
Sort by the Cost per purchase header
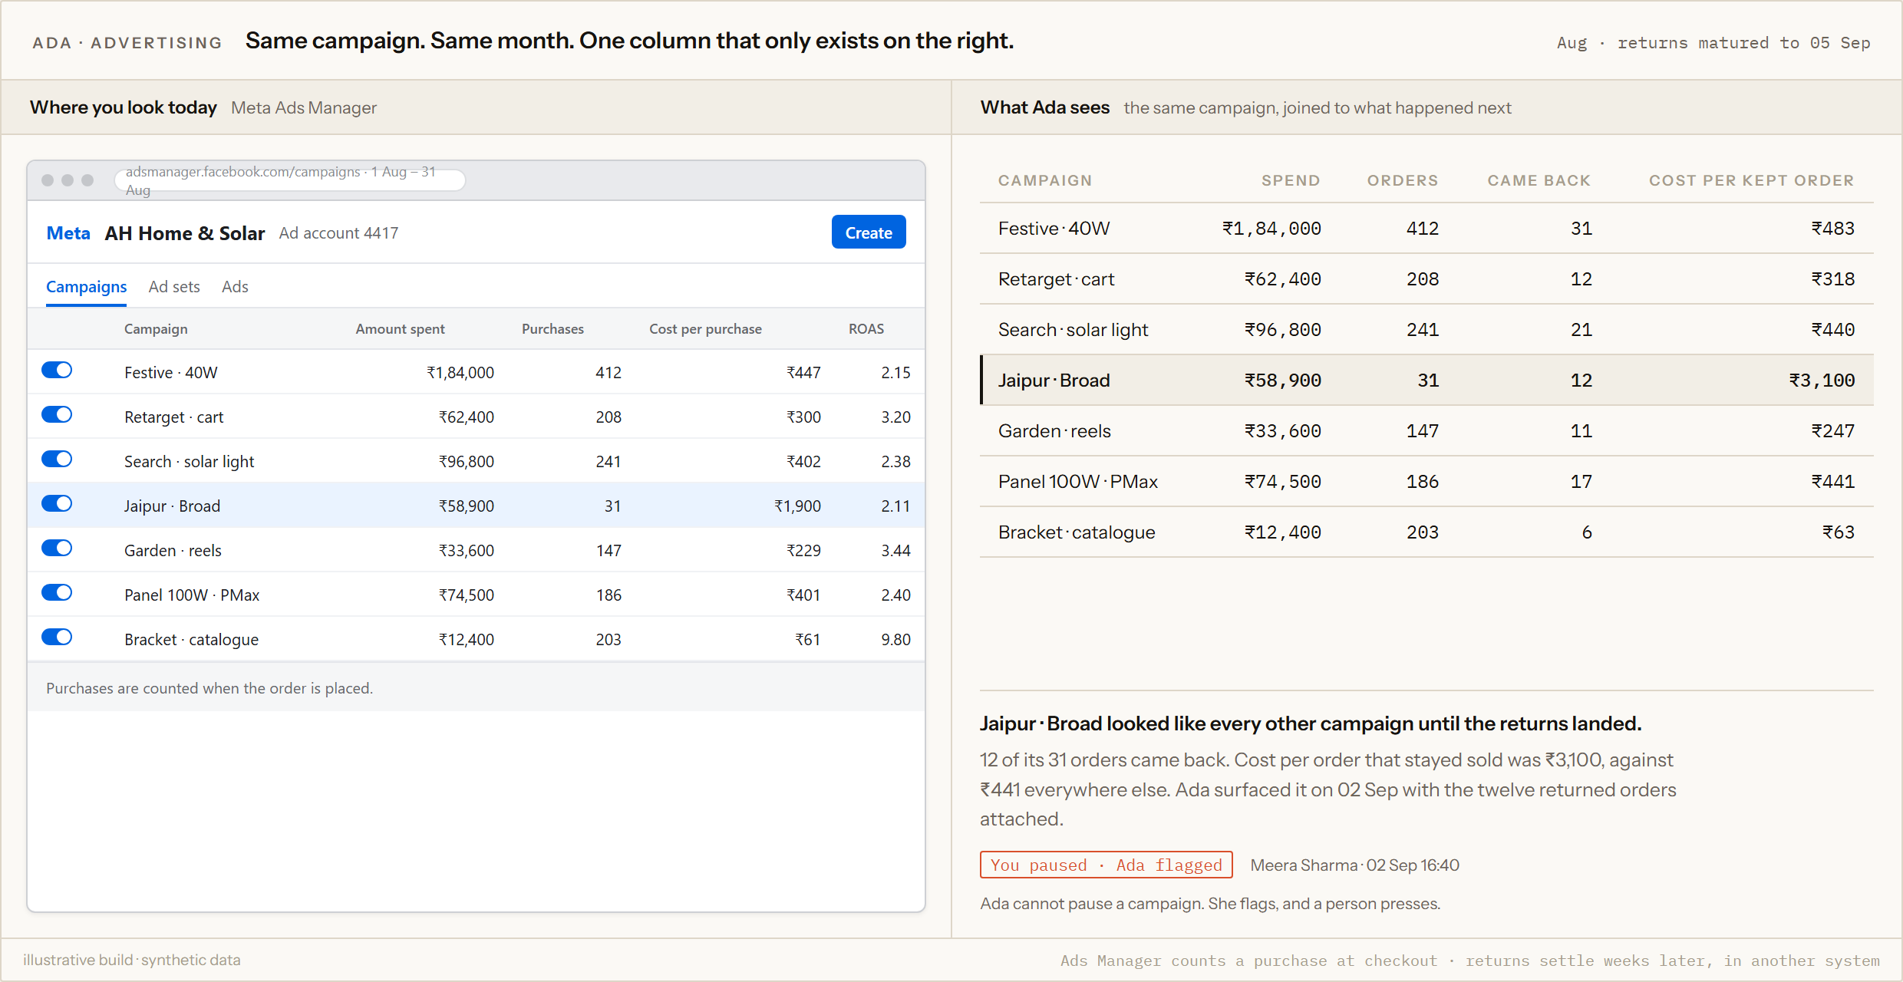(705, 329)
